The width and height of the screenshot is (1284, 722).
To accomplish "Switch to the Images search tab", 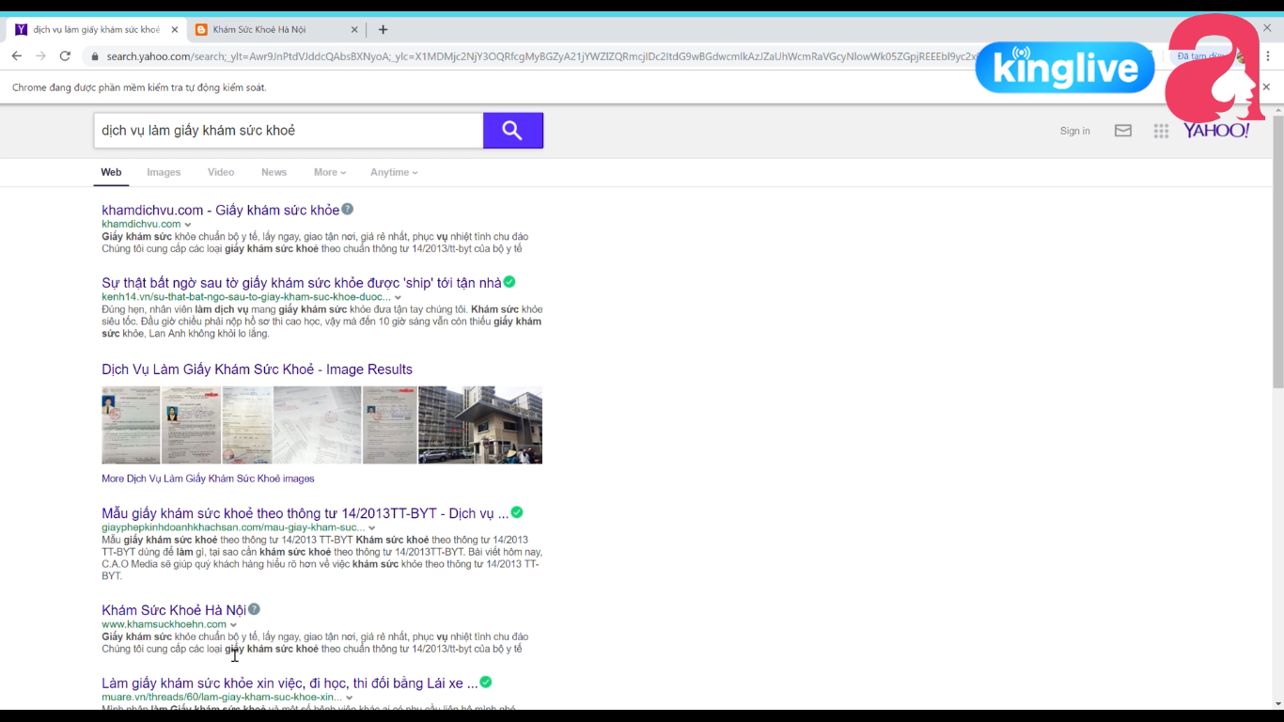I will pyautogui.click(x=164, y=172).
